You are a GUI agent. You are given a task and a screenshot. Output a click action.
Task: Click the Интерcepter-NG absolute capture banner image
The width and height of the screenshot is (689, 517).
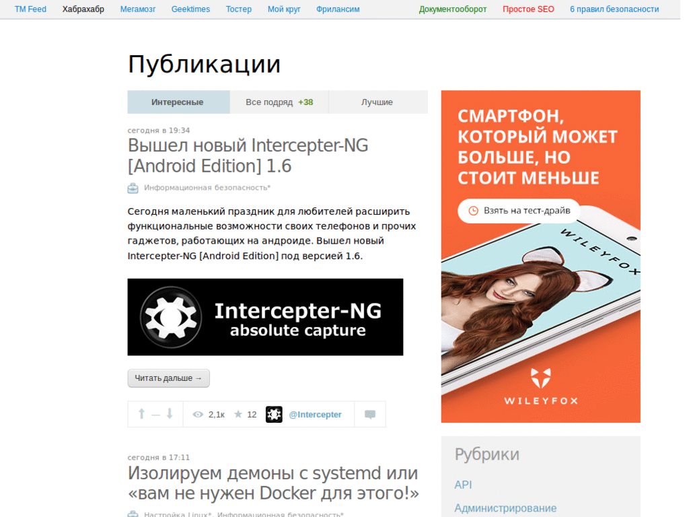click(x=265, y=316)
